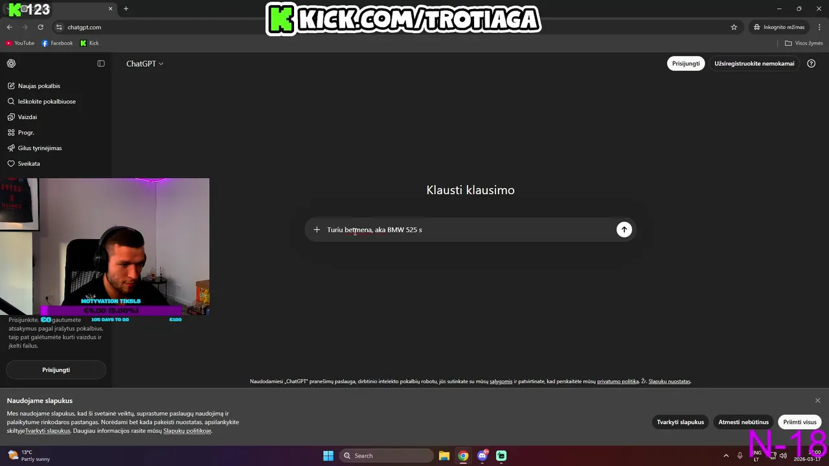Focus the prompt text input field

pyautogui.click(x=470, y=230)
